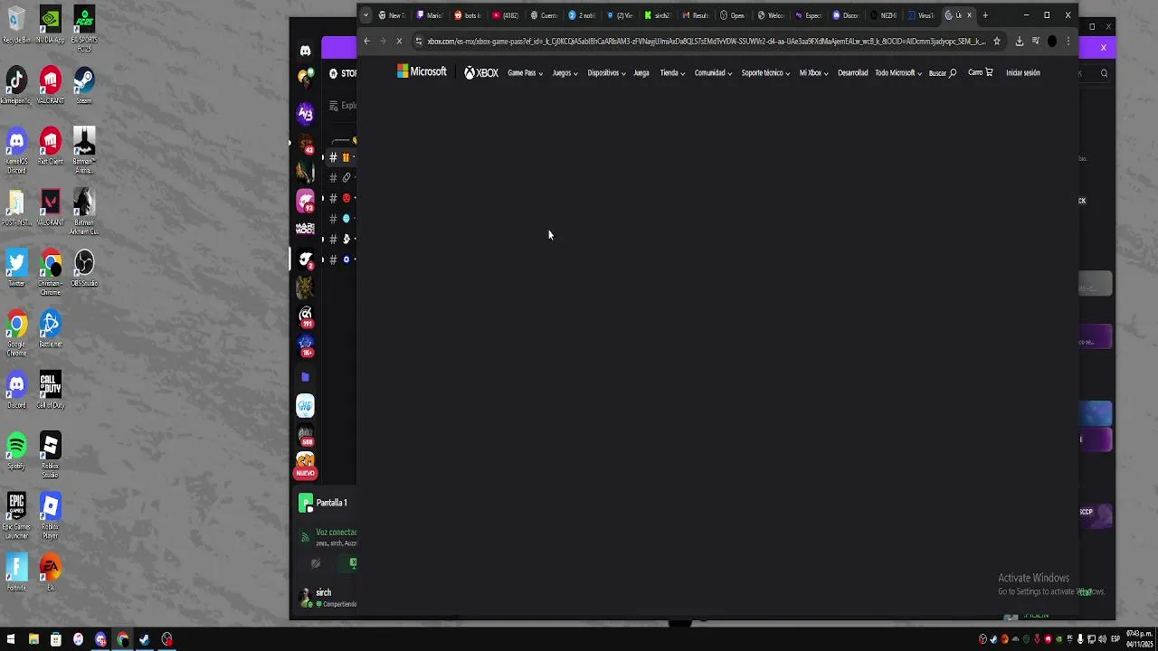Image resolution: width=1158 pixels, height=651 pixels.
Task: Go back to the previous page
Action: tap(366, 41)
